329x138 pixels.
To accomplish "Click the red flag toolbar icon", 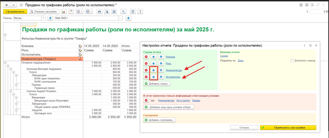I will 71,11.
